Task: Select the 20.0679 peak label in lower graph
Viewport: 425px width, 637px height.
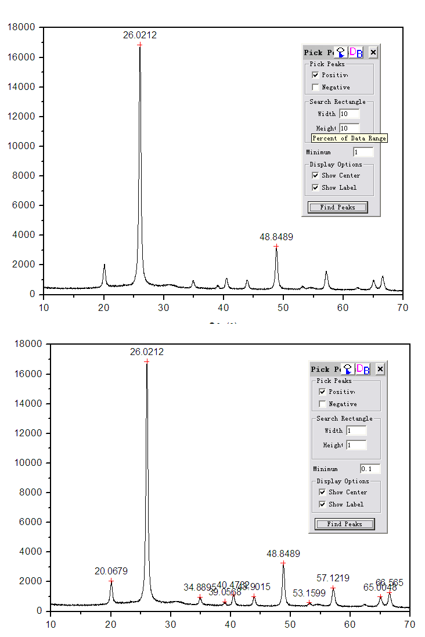Action: point(111,571)
